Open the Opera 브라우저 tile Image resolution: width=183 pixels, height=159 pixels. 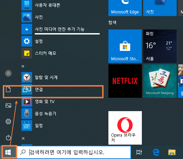coord(125,128)
